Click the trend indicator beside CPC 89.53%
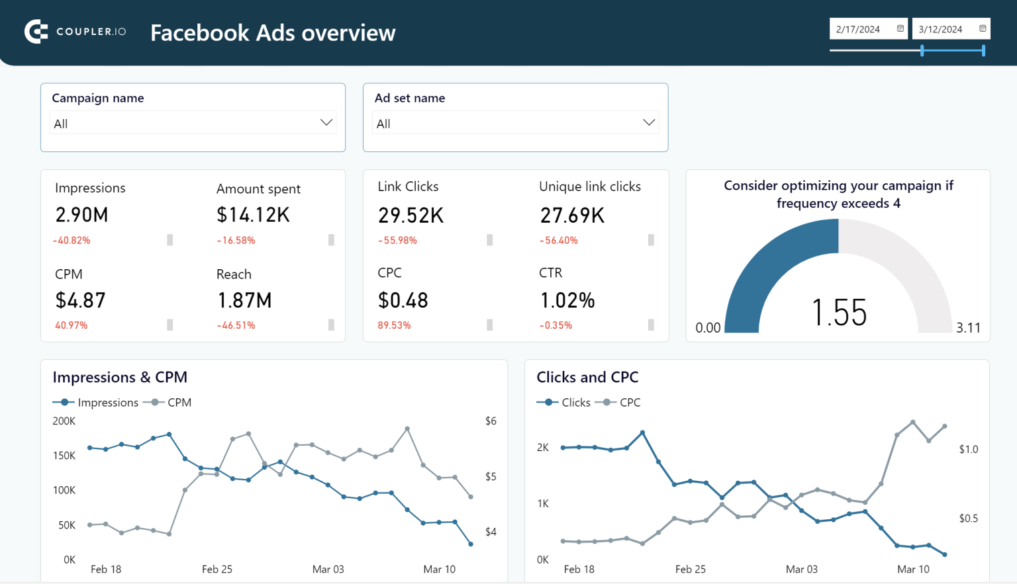Screen dimensions: 1017x584 click(490, 325)
